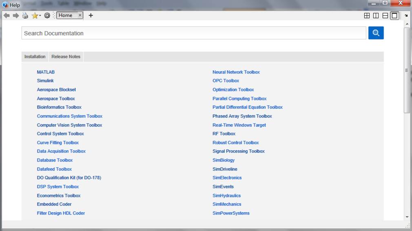
Task: Open the Neural Network Toolbox link
Action: coord(236,72)
